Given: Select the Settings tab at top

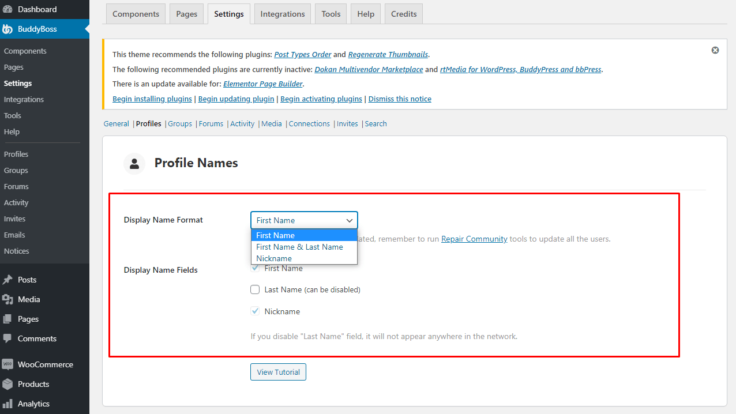Looking at the screenshot, I should click(x=229, y=14).
